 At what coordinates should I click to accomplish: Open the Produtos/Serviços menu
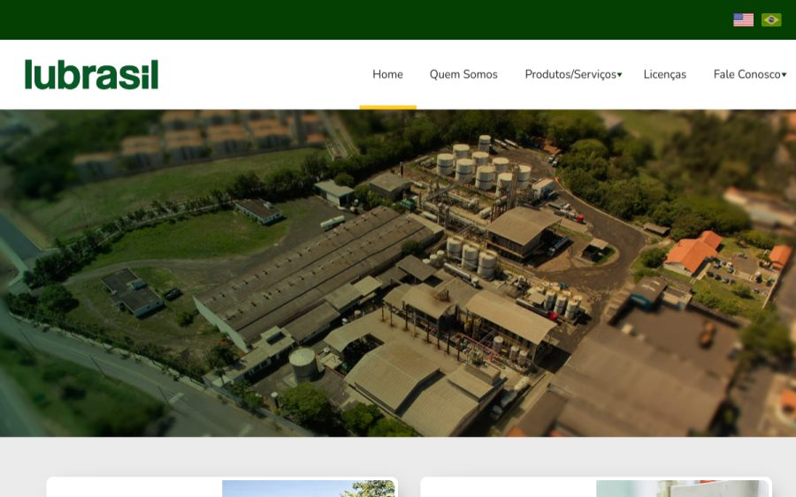570,74
